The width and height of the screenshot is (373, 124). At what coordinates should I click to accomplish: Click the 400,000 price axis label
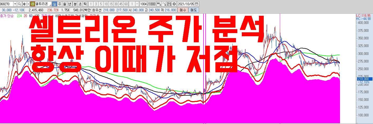364,23
